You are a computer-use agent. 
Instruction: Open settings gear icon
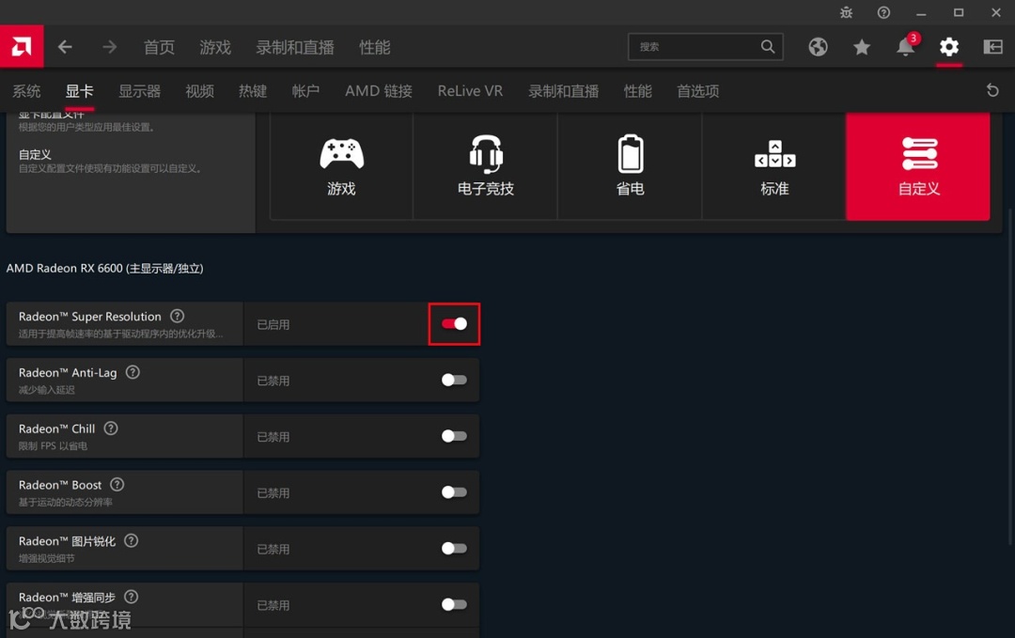pos(949,47)
